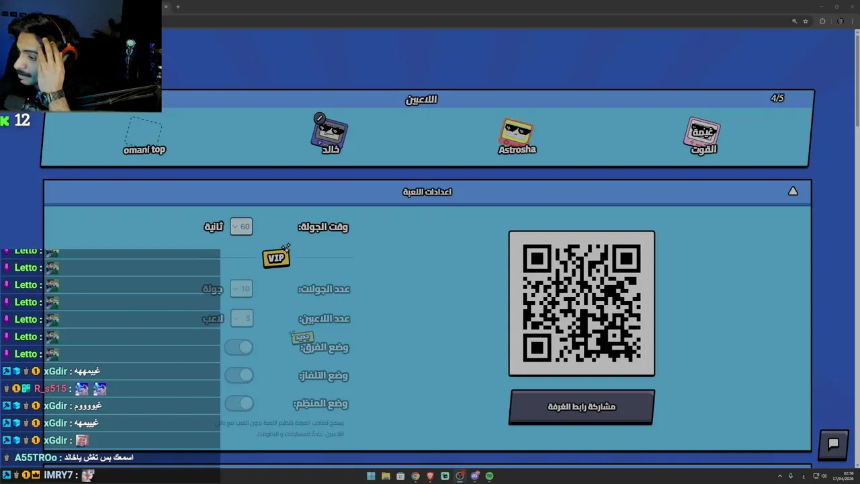Open the purple app icon with notification badge
The image size is (860, 484).
coord(474,476)
